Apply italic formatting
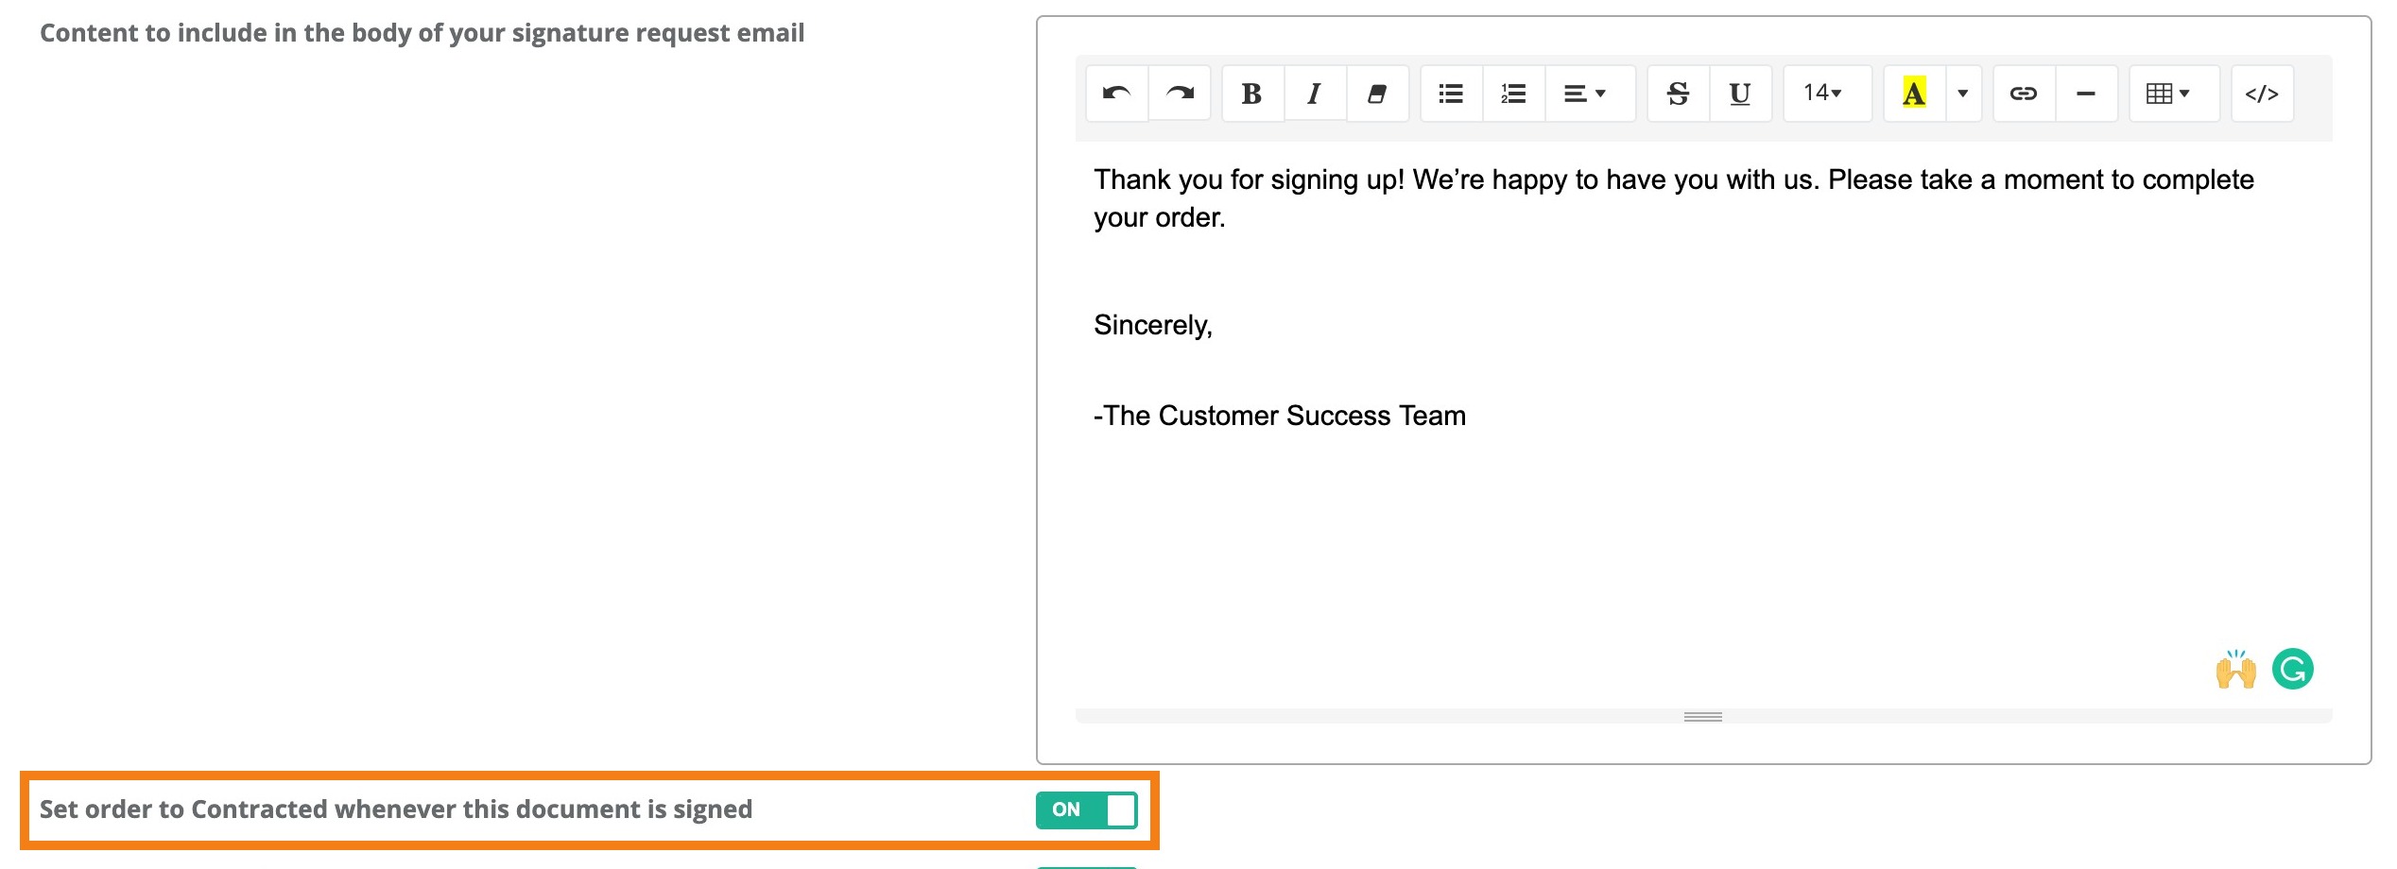The height and width of the screenshot is (869, 2397). coord(1314,93)
